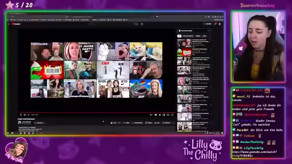Download the video via Herunterladen button

click(138, 123)
